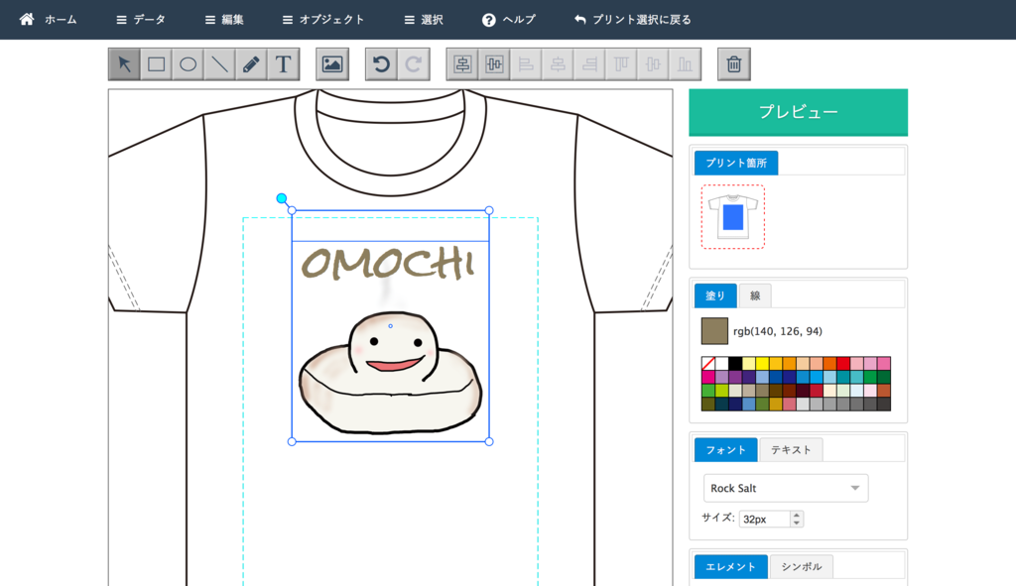Undo the last action
The image size is (1016, 586).
(x=382, y=64)
